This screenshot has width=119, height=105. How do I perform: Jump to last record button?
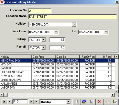36,102
